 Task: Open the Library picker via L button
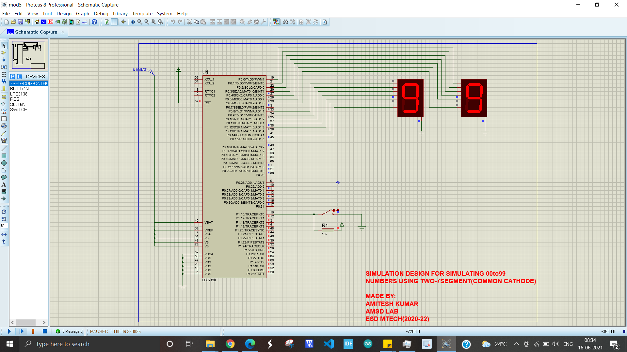(x=19, y=76)
